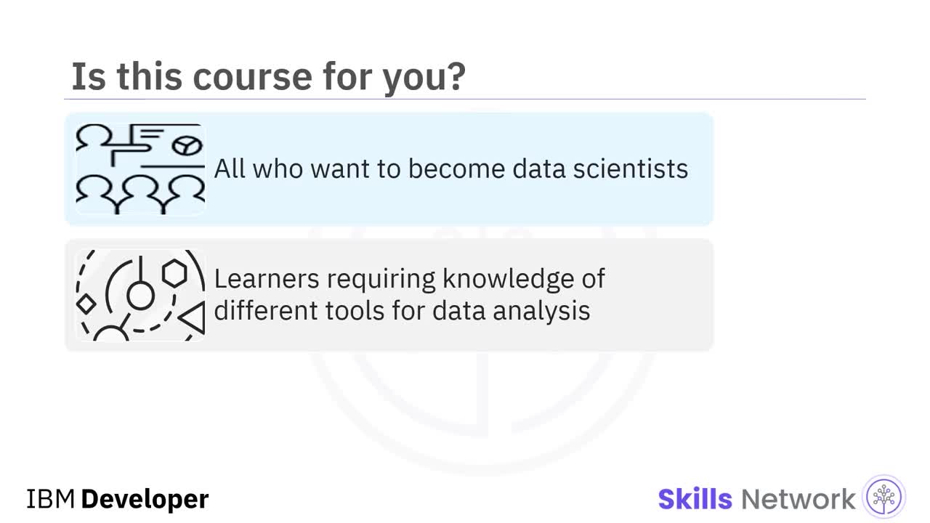The image size is (930, 523).
Task: Click the data analysis tools icon
Action: point(140,295)
